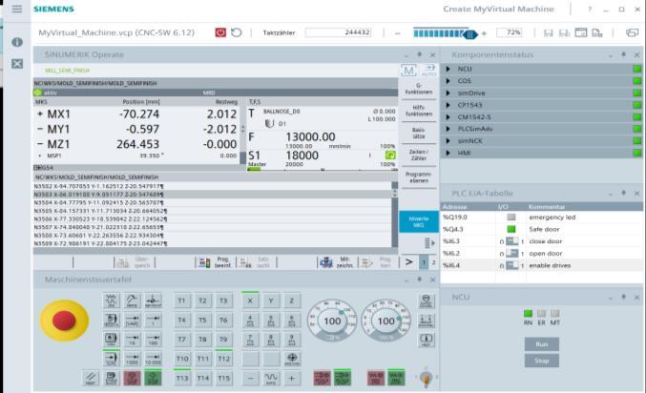Select the TEACH IN mode key
The height and width of the screenshot is (393, 646).
(112, 321)
